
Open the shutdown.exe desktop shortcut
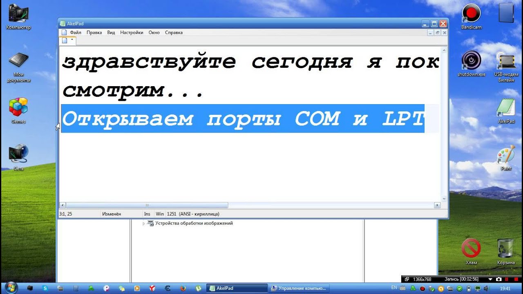(471, 64)
